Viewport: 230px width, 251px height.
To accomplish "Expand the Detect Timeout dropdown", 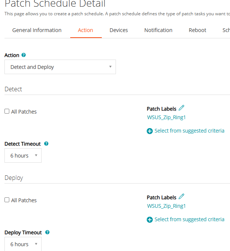I will point(23,156).
